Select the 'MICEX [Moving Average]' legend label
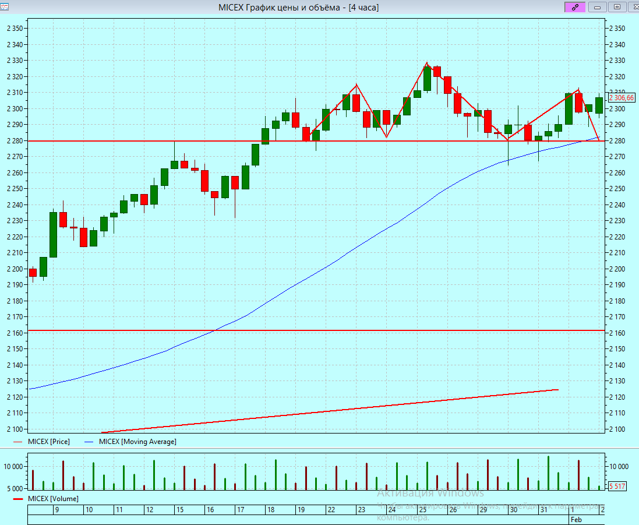Screen dimensions: 639x525 point(137,442)
